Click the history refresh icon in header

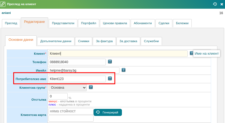[x=215, y=4]
